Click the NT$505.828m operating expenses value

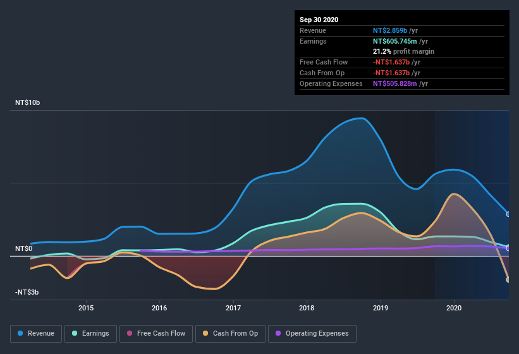click(x=395, y=83)
